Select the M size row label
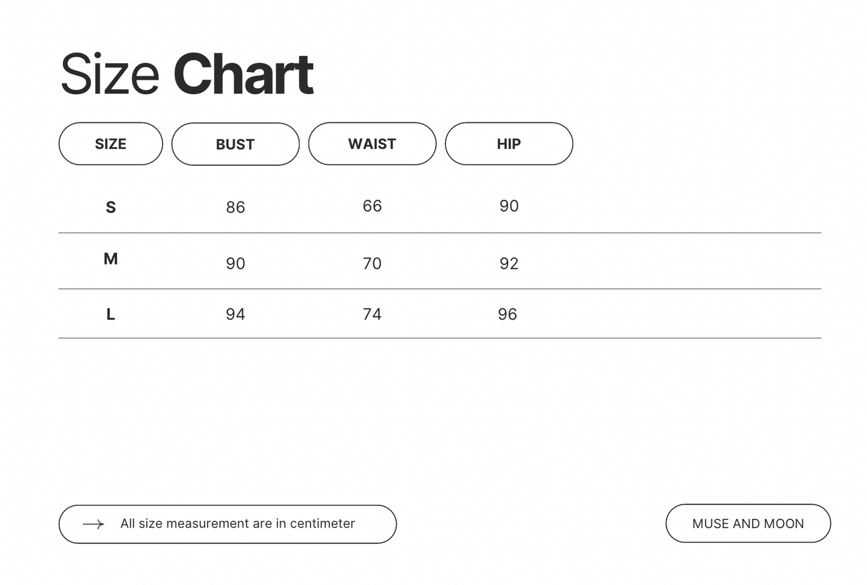 (x=110, y=259)
